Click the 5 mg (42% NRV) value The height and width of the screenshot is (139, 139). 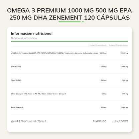[x=100, y=121]
